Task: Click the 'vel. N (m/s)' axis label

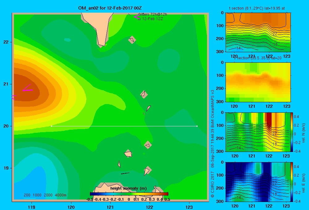Action: [303, 133]
